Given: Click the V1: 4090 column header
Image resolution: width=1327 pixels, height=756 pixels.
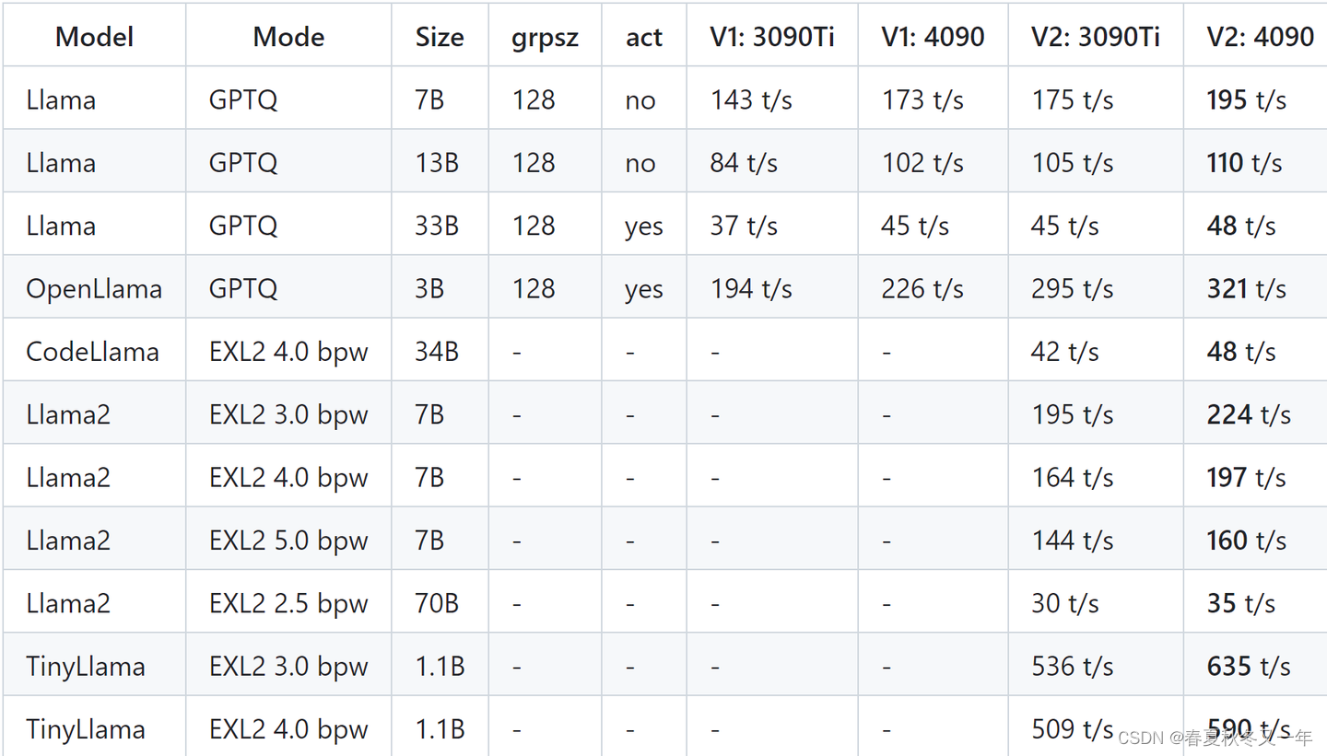Looking at the screenshot, I should (x=933, y=37).
